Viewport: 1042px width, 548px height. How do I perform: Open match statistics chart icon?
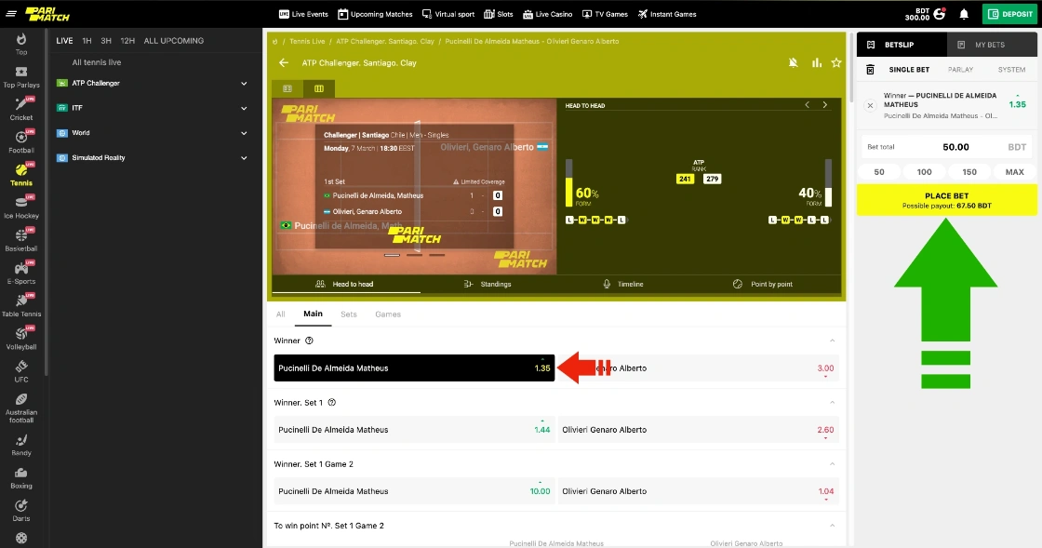pos(816,62)
